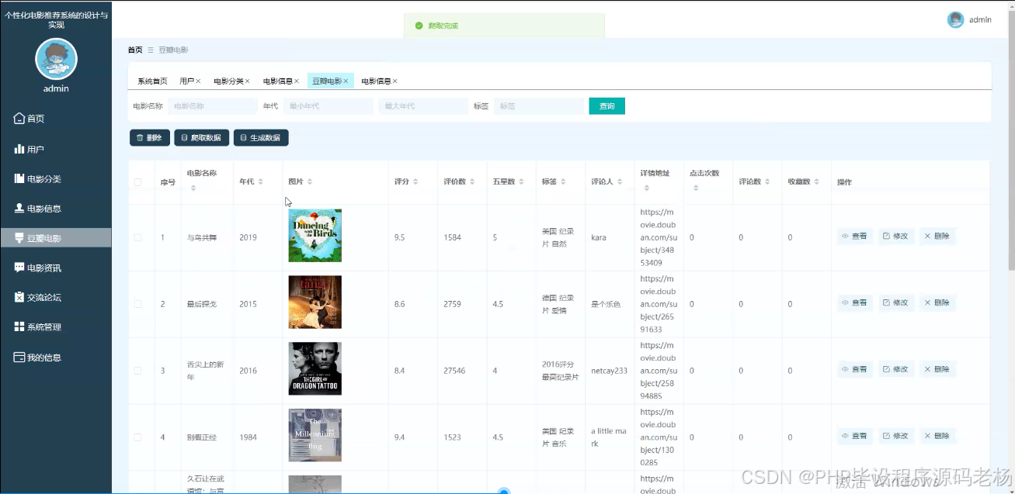
Task: Sort by the 标签 column arrows
Action: pos(563,181)
